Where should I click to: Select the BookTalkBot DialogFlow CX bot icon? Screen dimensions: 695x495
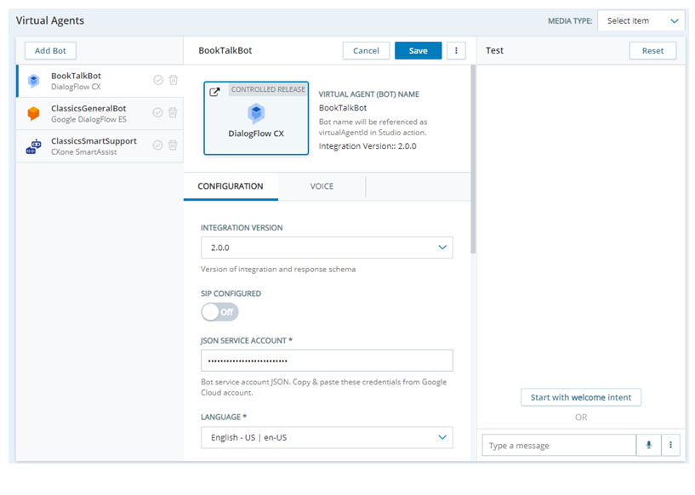click(x=32, y=79)
